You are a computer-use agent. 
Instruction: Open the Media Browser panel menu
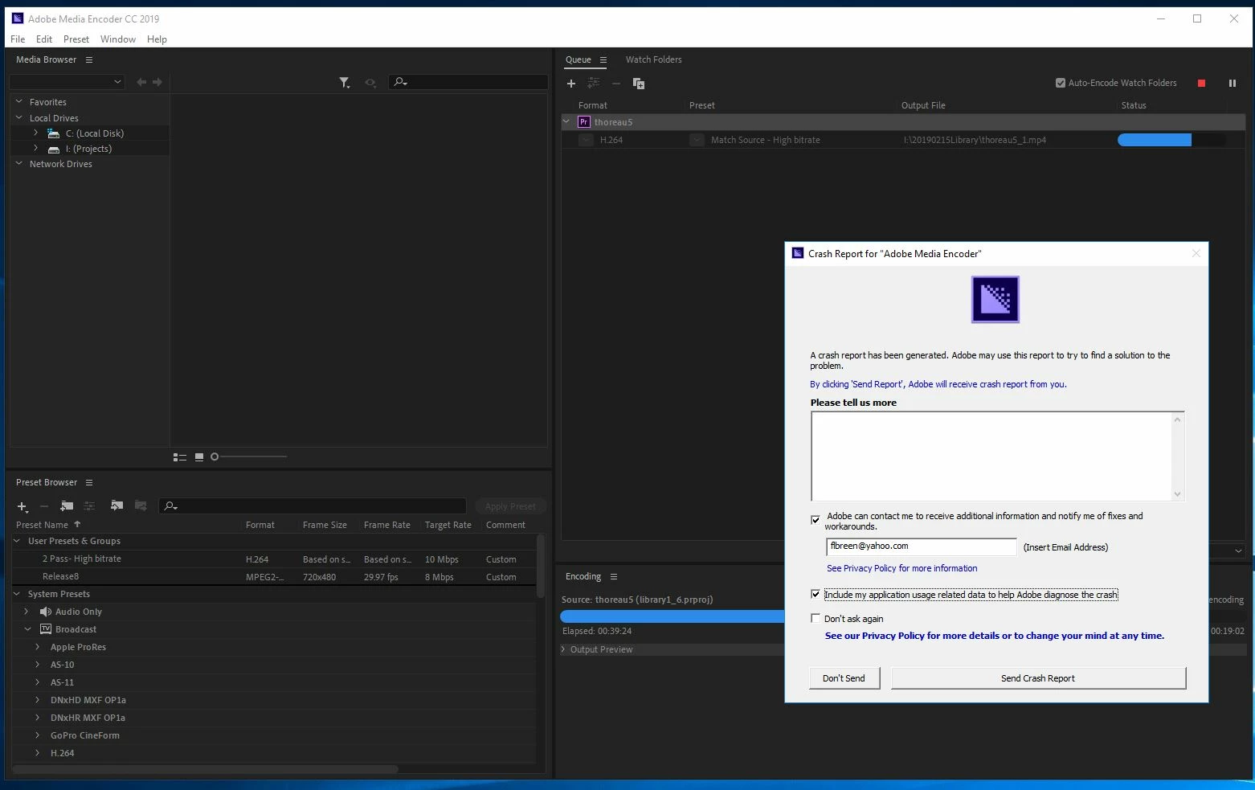point(89,59)
